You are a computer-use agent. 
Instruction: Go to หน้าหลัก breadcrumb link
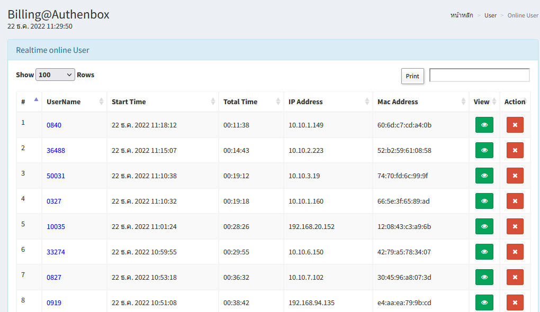click(x=462, y=15)
